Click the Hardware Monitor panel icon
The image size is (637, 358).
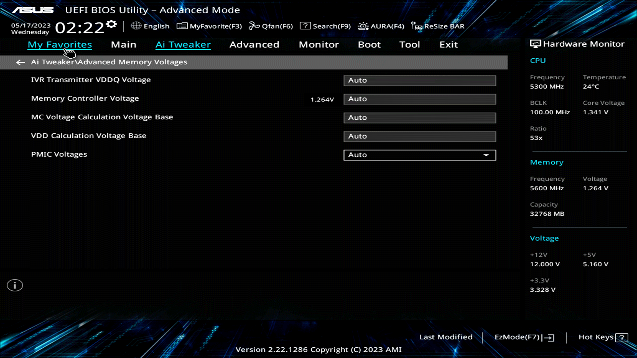click(x=535, y=43)
